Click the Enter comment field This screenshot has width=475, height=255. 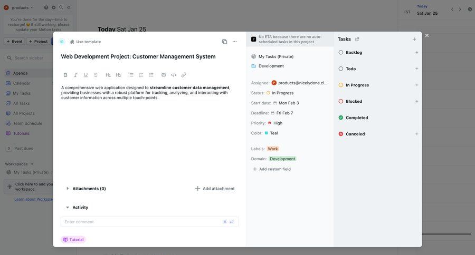(149, 222)
